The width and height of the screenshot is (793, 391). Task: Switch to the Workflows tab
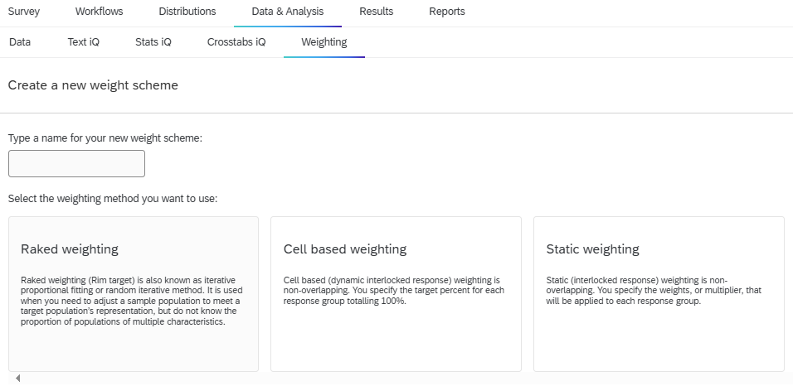coord(100,11)
